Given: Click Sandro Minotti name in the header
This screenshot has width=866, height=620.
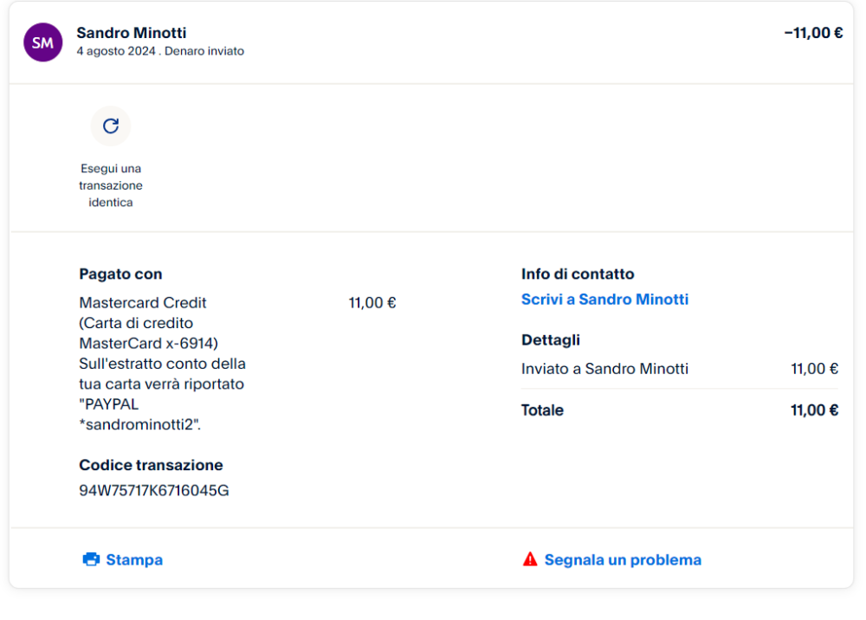Looking at the screenshot, I should pyautogui.click(x=131, y=33).
